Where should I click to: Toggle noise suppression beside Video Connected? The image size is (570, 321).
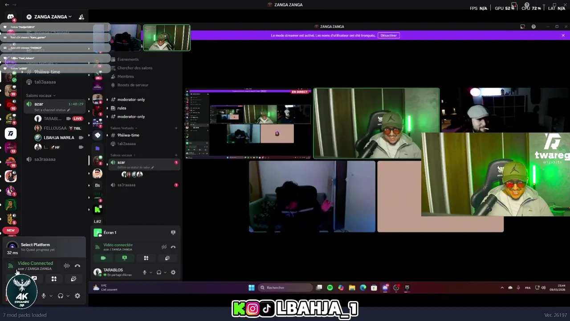(67, 266)
